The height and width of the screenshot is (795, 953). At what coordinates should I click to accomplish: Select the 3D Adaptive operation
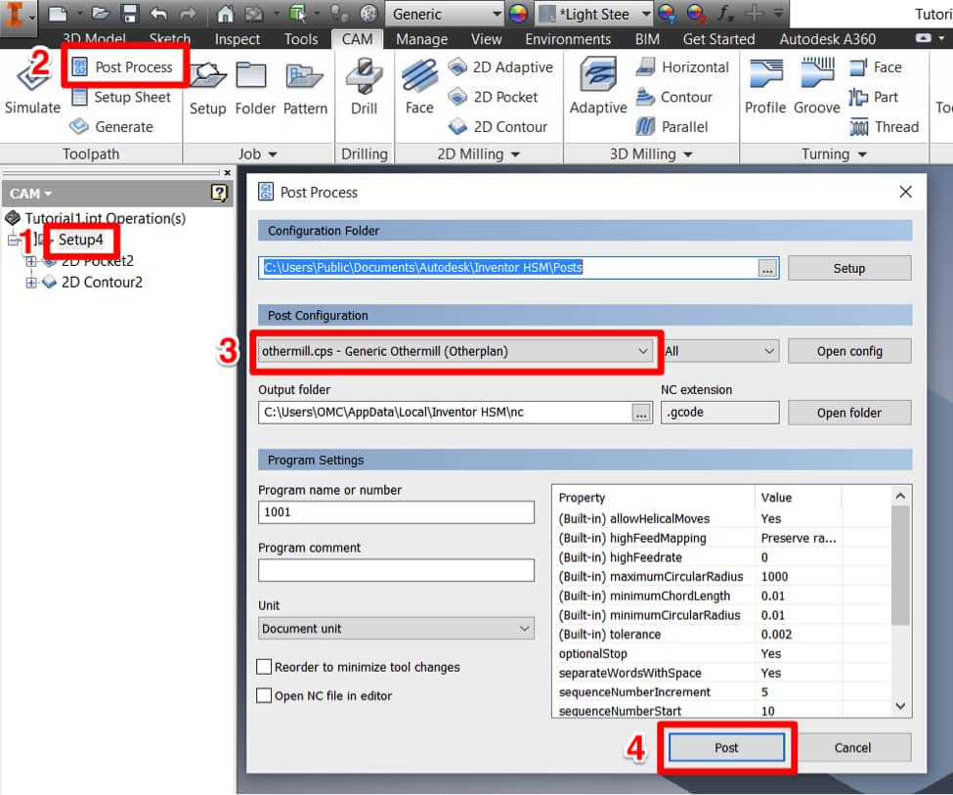point(598,86)
